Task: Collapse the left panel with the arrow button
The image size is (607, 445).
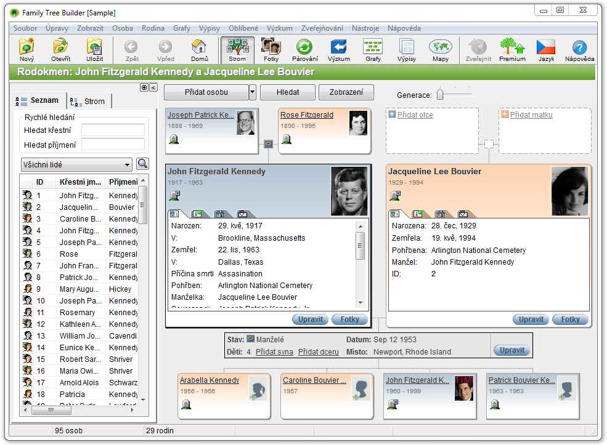Action: coord(153,87)
